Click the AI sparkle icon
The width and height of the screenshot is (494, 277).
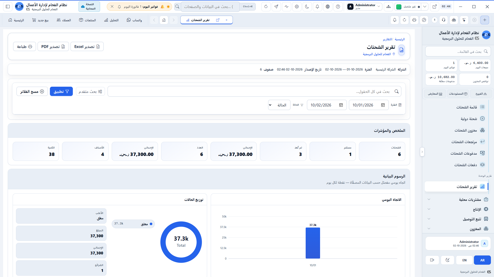464,20
